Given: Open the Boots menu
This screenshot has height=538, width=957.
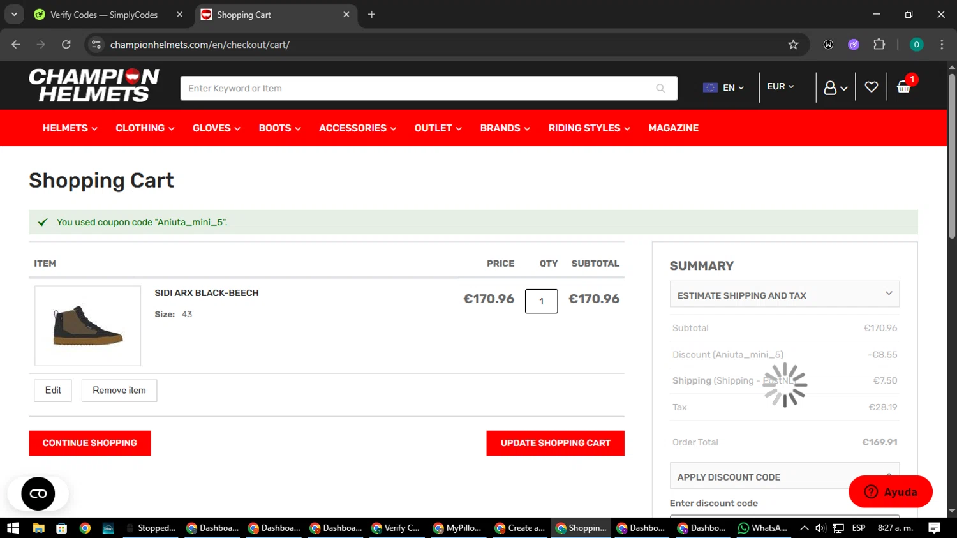Looking at the screenshot, I should point(279,128).
